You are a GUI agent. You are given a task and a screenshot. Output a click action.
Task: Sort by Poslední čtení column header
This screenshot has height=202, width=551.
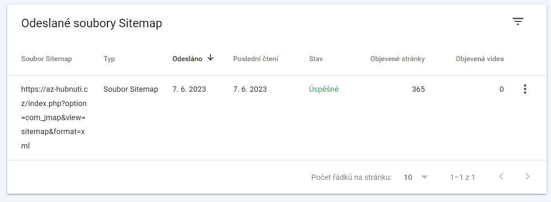(x=256, y=59)
